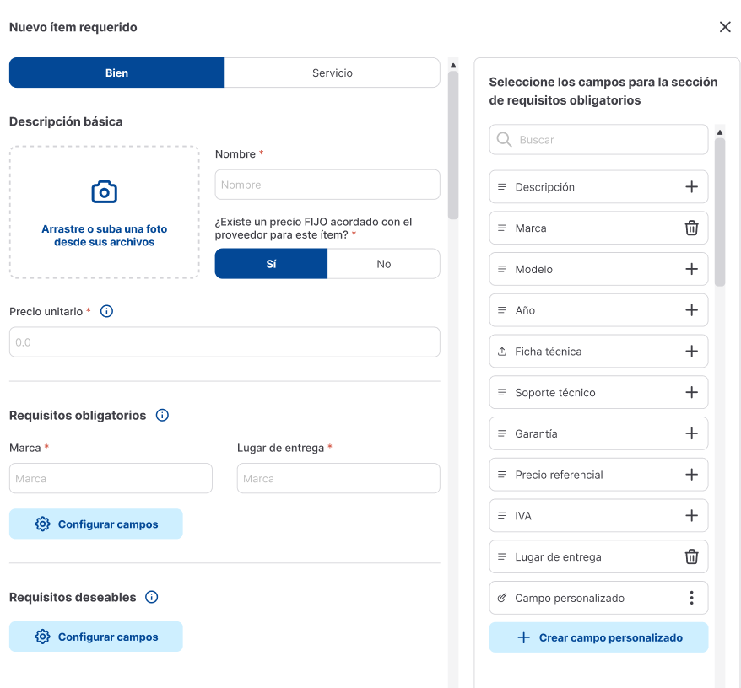The height and width of the screenshot is (688, 741).
Task: Switch to the Servicio tab
Action: [x=333, y=73]
